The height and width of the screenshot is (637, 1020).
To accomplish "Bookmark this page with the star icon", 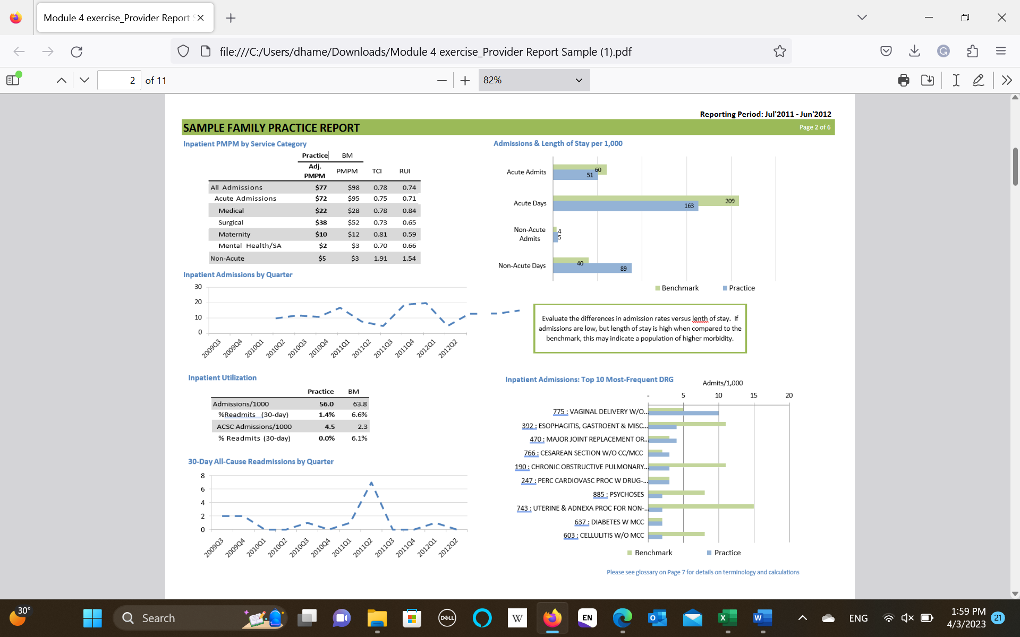I will point(780,51).
